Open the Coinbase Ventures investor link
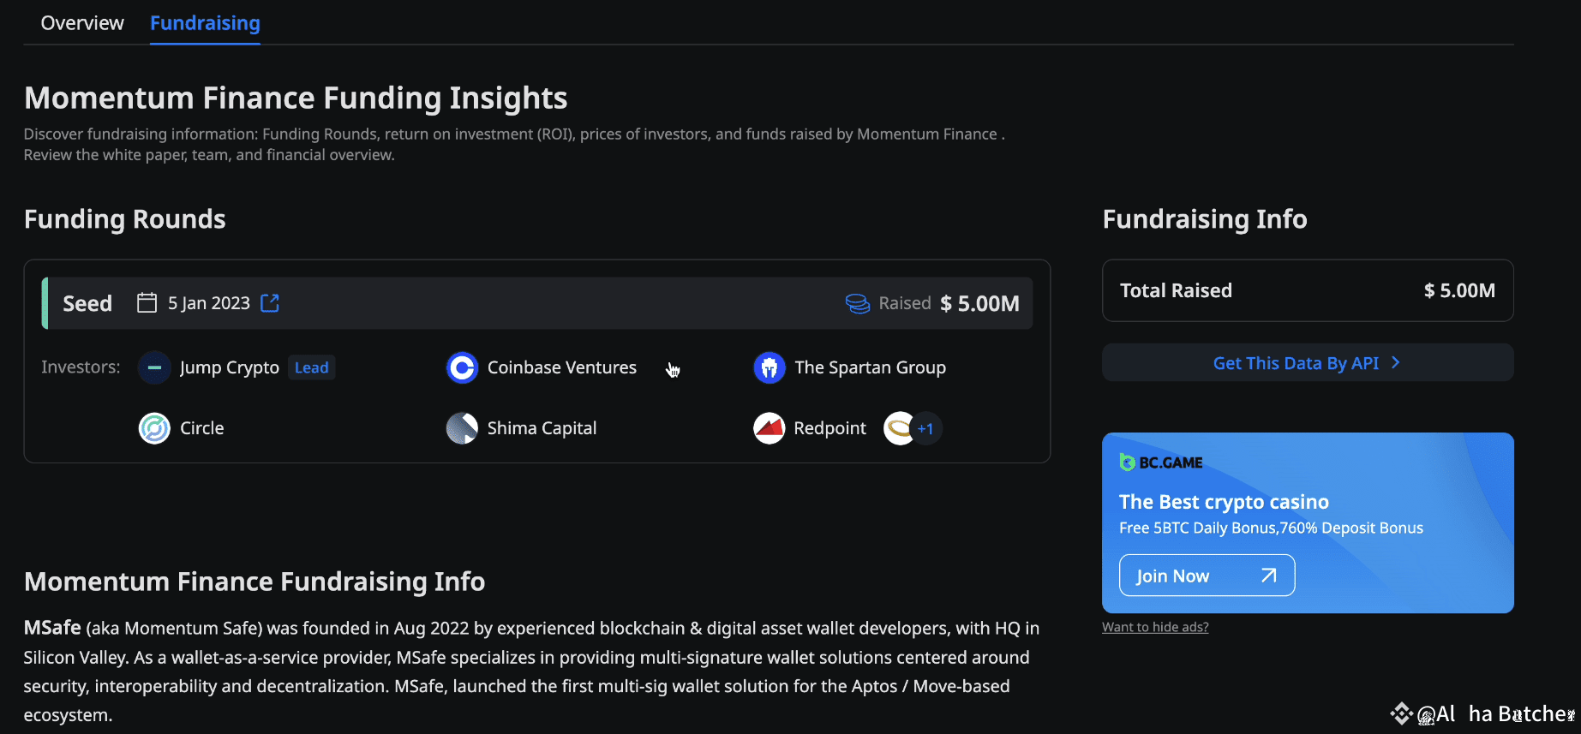The image size is (1581, 734). tap(562, 367)
